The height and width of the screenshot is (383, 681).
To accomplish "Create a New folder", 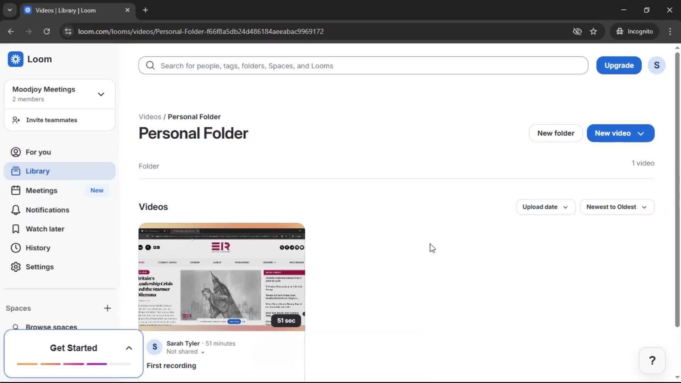I will [555, 133].
